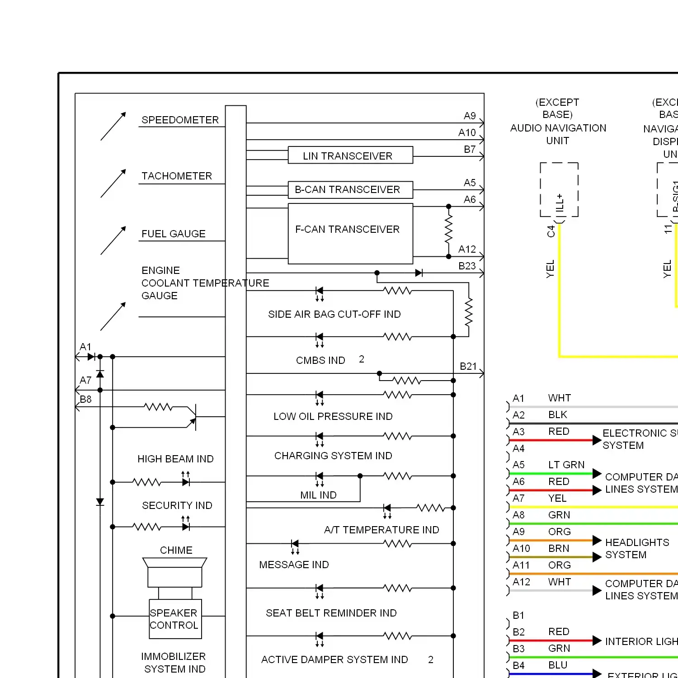
Task: Select LT GRN wire color label
Action: (566, 465)
